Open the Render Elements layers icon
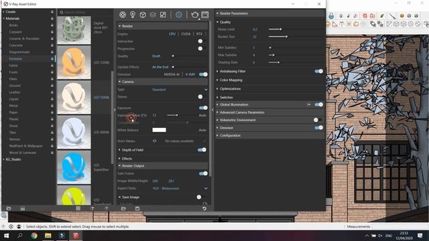This screenshot has height=241, width=429. [153, 15]
